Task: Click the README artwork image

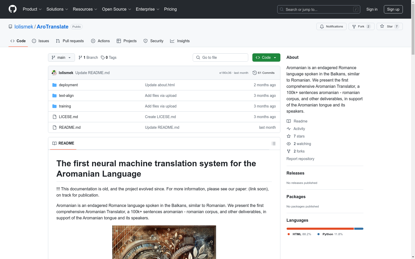Action: point(164,242)
